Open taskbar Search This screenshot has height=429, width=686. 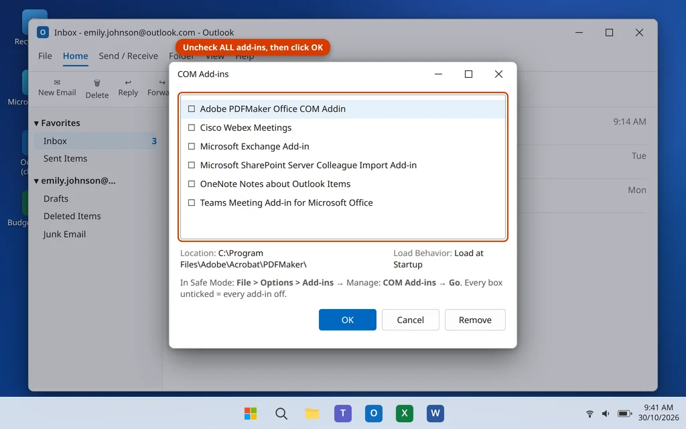tap(281, 413)
